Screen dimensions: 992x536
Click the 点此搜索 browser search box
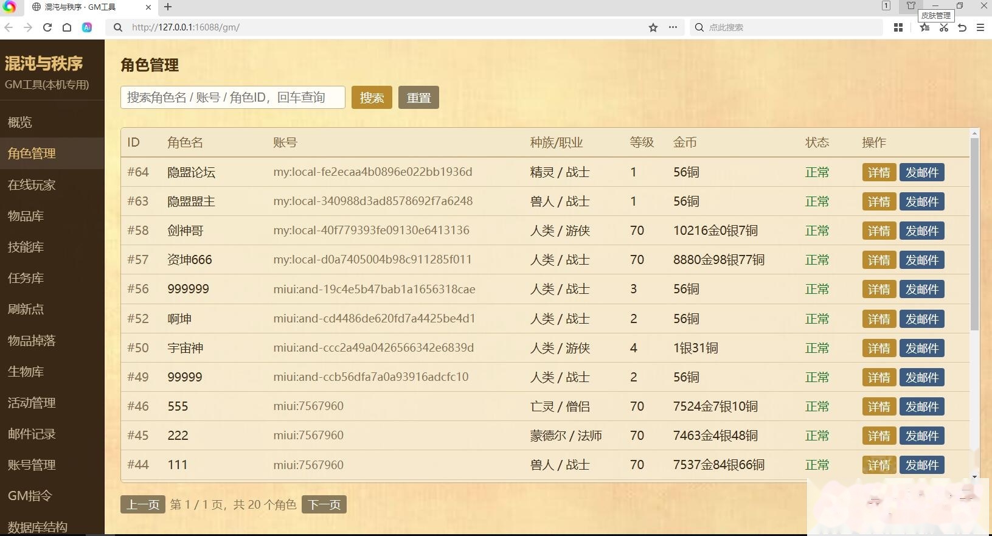(788, 27)
